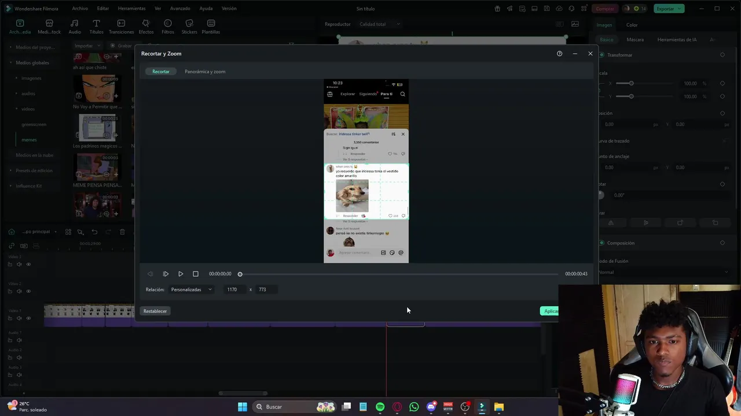Click the delete trash icon in timeline toolbar
This screenshot has height=416, width=741.
[122, 232]
